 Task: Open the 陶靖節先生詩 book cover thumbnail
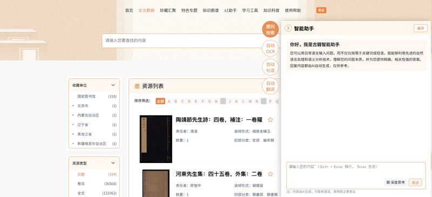(156, 139)
